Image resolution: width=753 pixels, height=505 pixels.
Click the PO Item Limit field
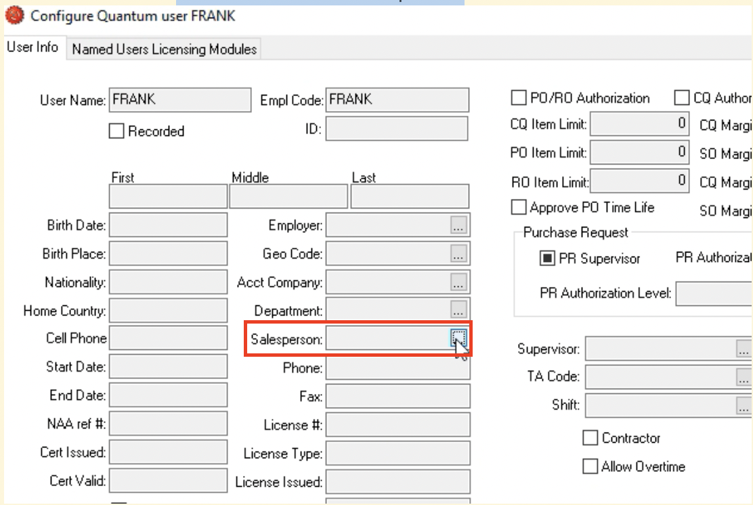click(x=640, y=152)
